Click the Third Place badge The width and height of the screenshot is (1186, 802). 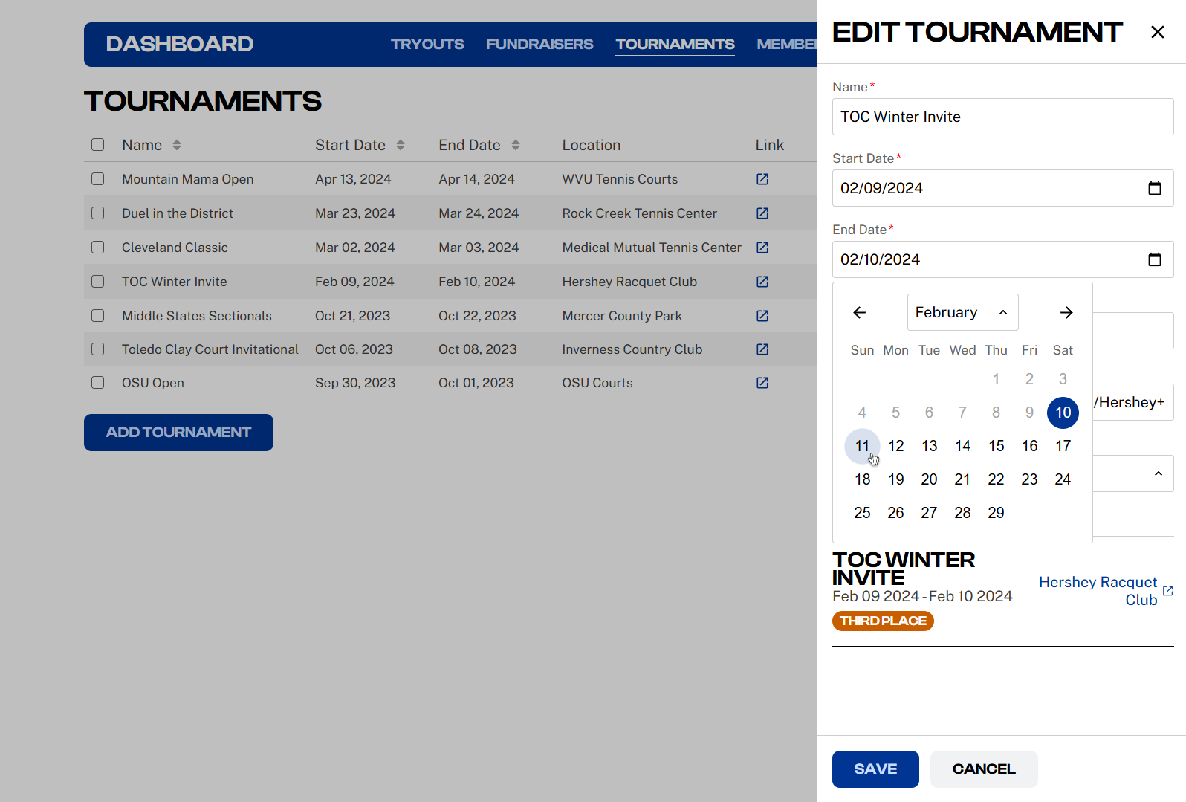coord(883,621)
